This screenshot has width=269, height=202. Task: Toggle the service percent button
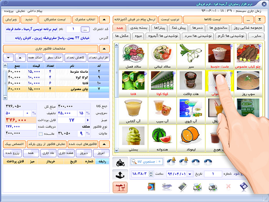tap(88, 113)
